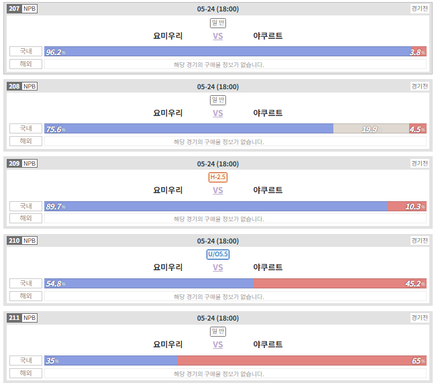Image resolution: width=436 pixels, height=387 pixels.
Task: Click the 국내 button in match 210
Action: pos(25,283)
